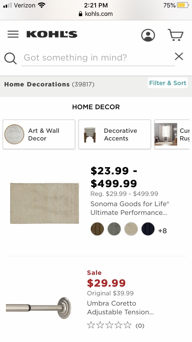Image resolution: width=192 pixels, height=342 pixels.
Task: Open Filter & Sort options
Action: (168, 83)
